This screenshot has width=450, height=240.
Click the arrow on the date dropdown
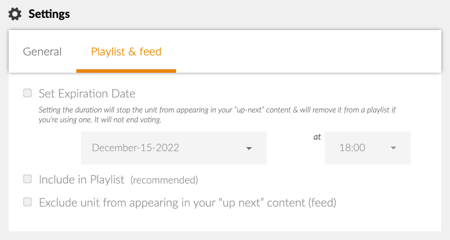(249, 148)
